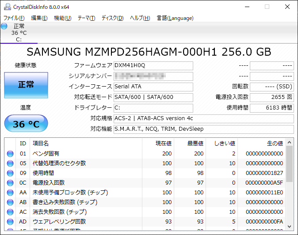This screenshot has height=235, width=298.
Task: Click the firmware field DXM41H0Q
Action: pos(153,65)
